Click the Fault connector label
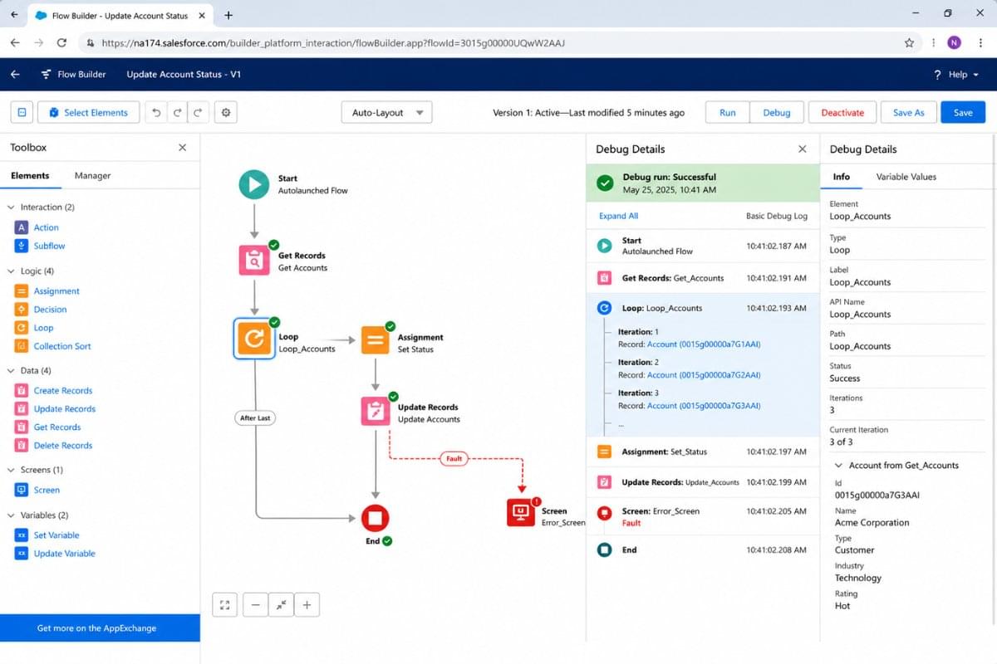 454,458
